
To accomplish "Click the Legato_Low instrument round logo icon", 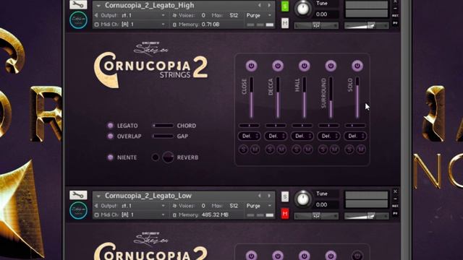I will pyautogui.click(x=79, y=210).
